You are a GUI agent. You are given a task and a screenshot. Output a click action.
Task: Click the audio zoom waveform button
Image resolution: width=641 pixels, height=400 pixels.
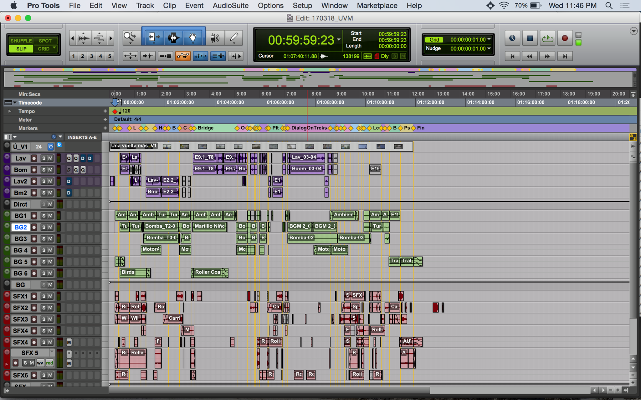click(x=83, y=38)
